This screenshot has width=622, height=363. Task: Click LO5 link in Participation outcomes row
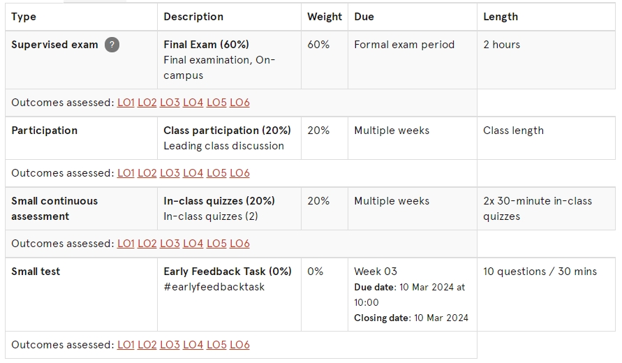(x=216, y=173)
